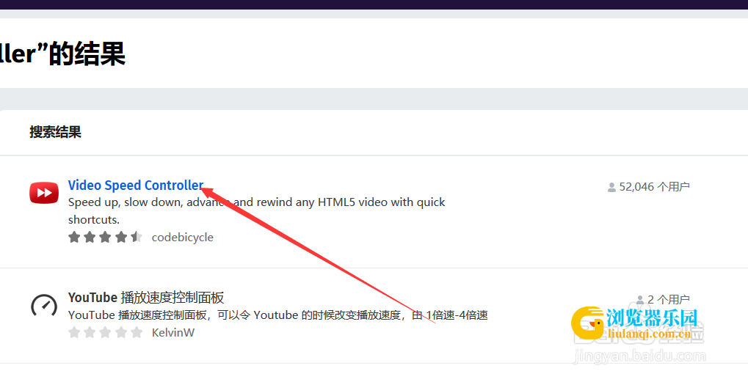Click the speedometer icon of YouTube 播放速度控制面板
The height and width of the screenshot is (382, 748).
[44, 305]
